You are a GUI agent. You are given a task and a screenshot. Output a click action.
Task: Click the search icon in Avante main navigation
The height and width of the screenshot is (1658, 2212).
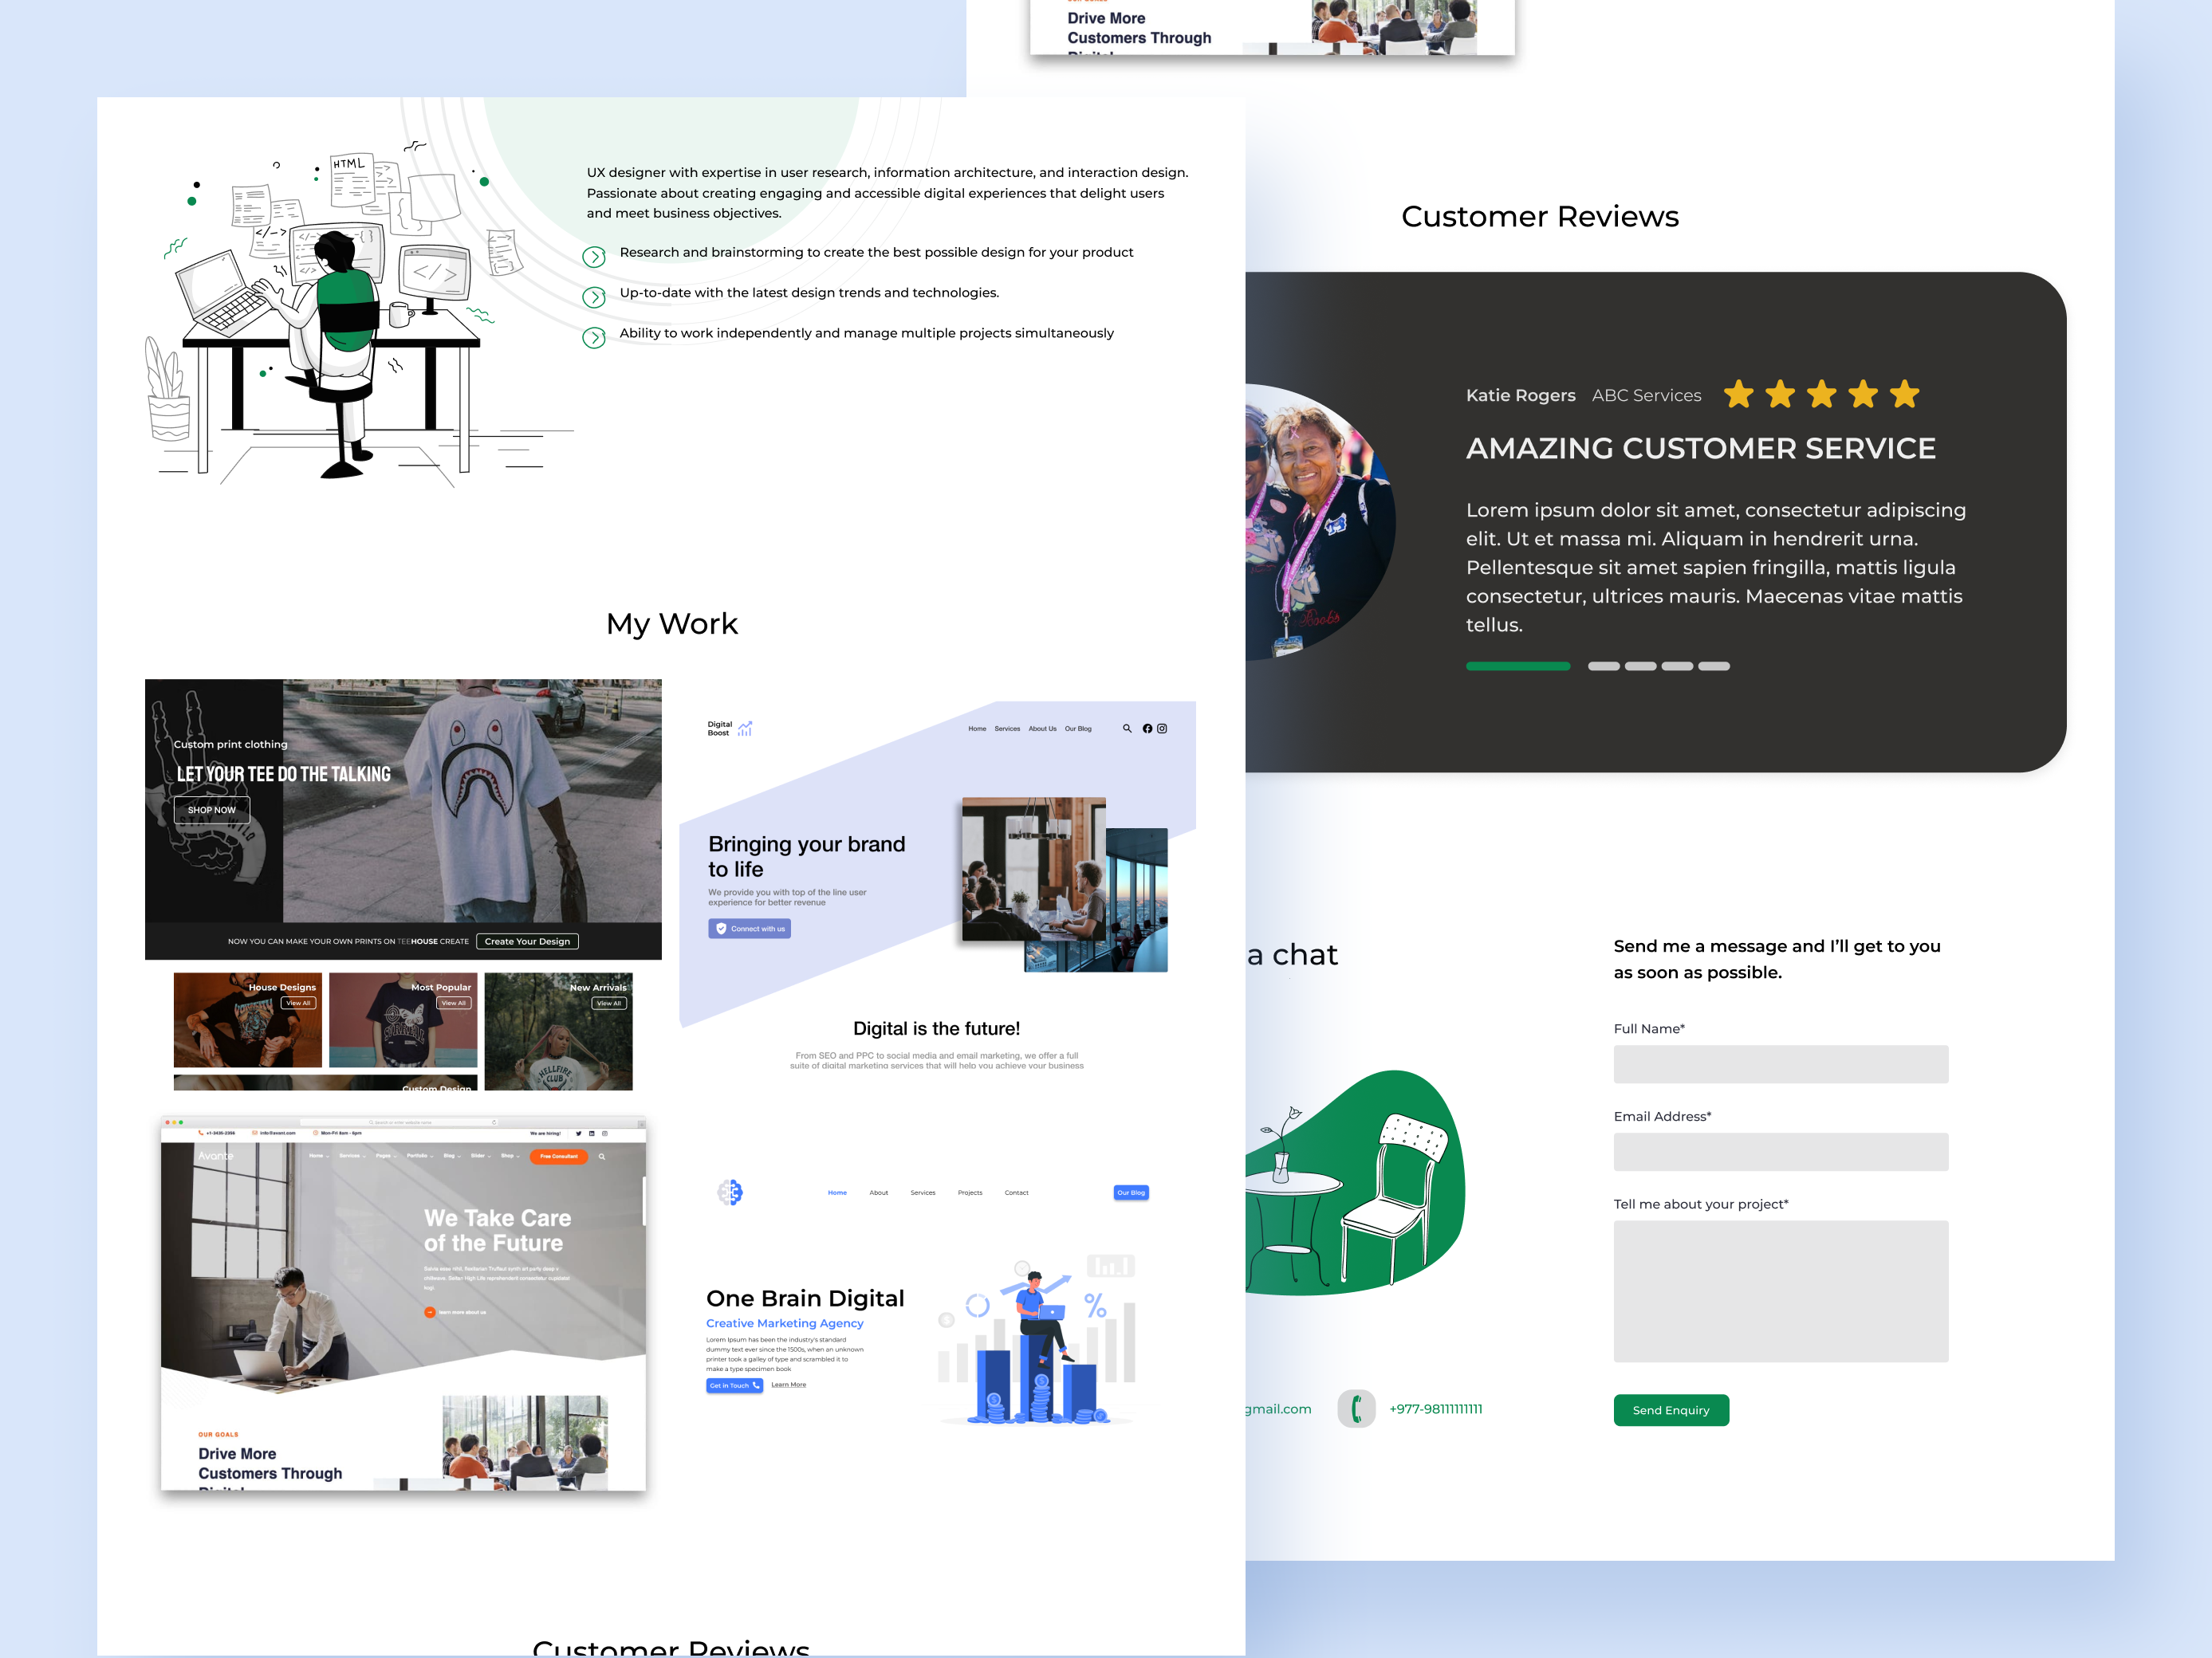[601, 1157]
